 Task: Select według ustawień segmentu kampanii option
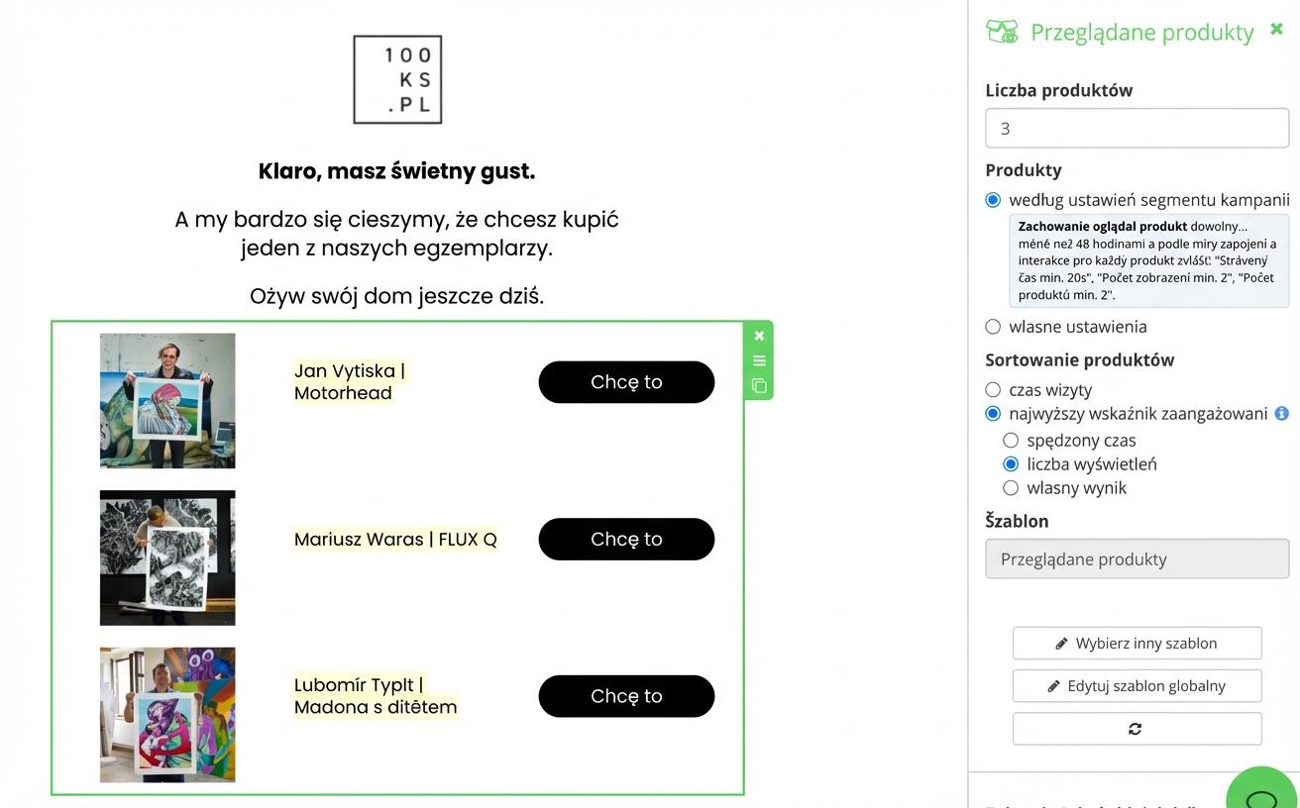(993, 200)
